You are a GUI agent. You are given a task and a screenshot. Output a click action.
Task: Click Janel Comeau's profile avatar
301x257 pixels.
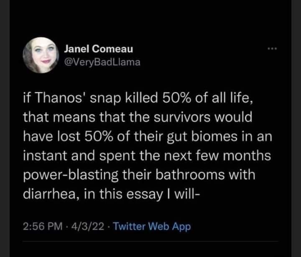41,55
